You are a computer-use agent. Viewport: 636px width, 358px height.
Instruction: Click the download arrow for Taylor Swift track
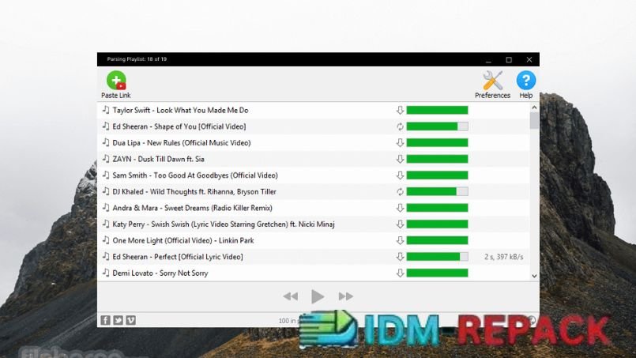point(400,111)
